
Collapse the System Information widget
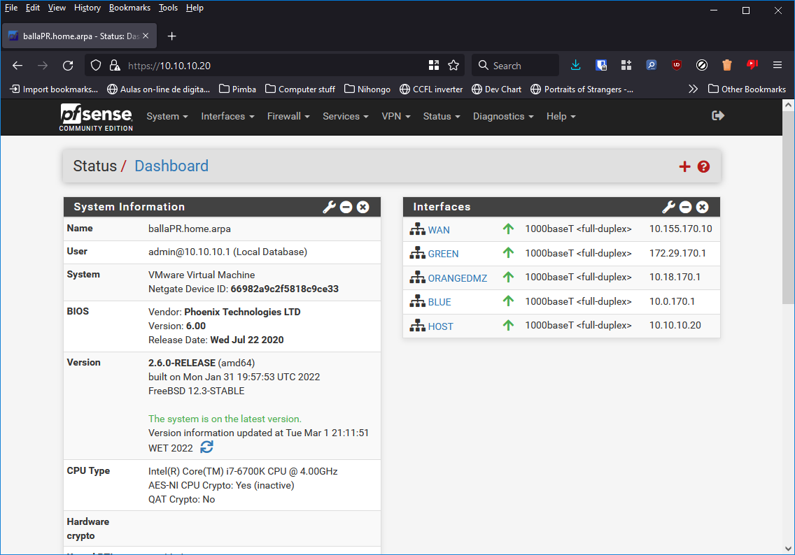click(346, 207)
